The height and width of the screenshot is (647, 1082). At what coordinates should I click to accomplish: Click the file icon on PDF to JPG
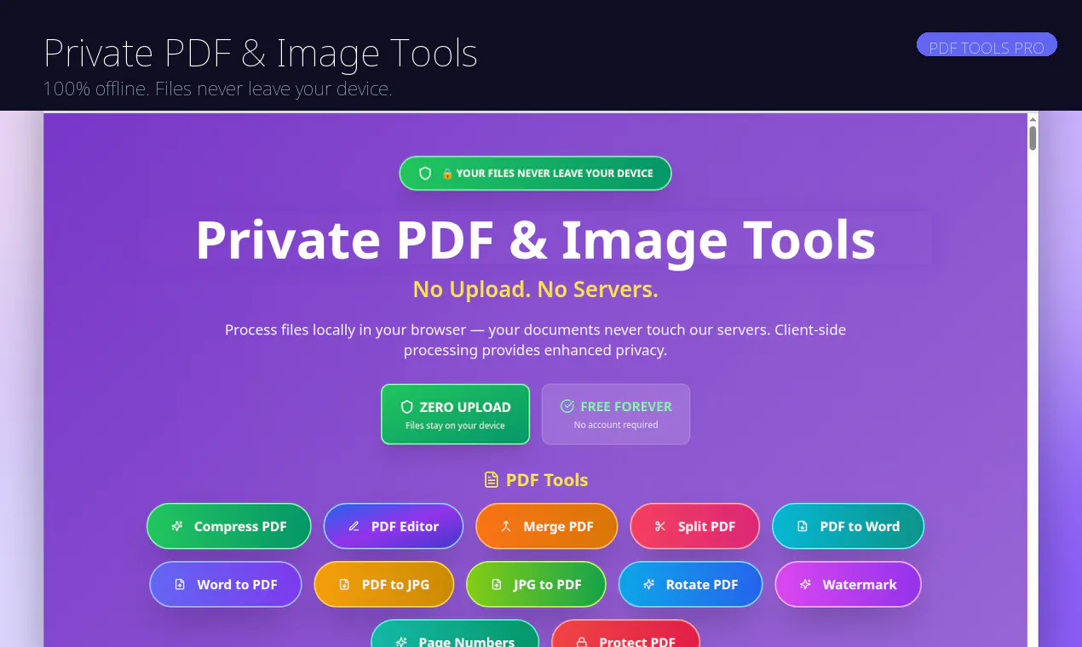pyautogui.click(x=344, y=584)
